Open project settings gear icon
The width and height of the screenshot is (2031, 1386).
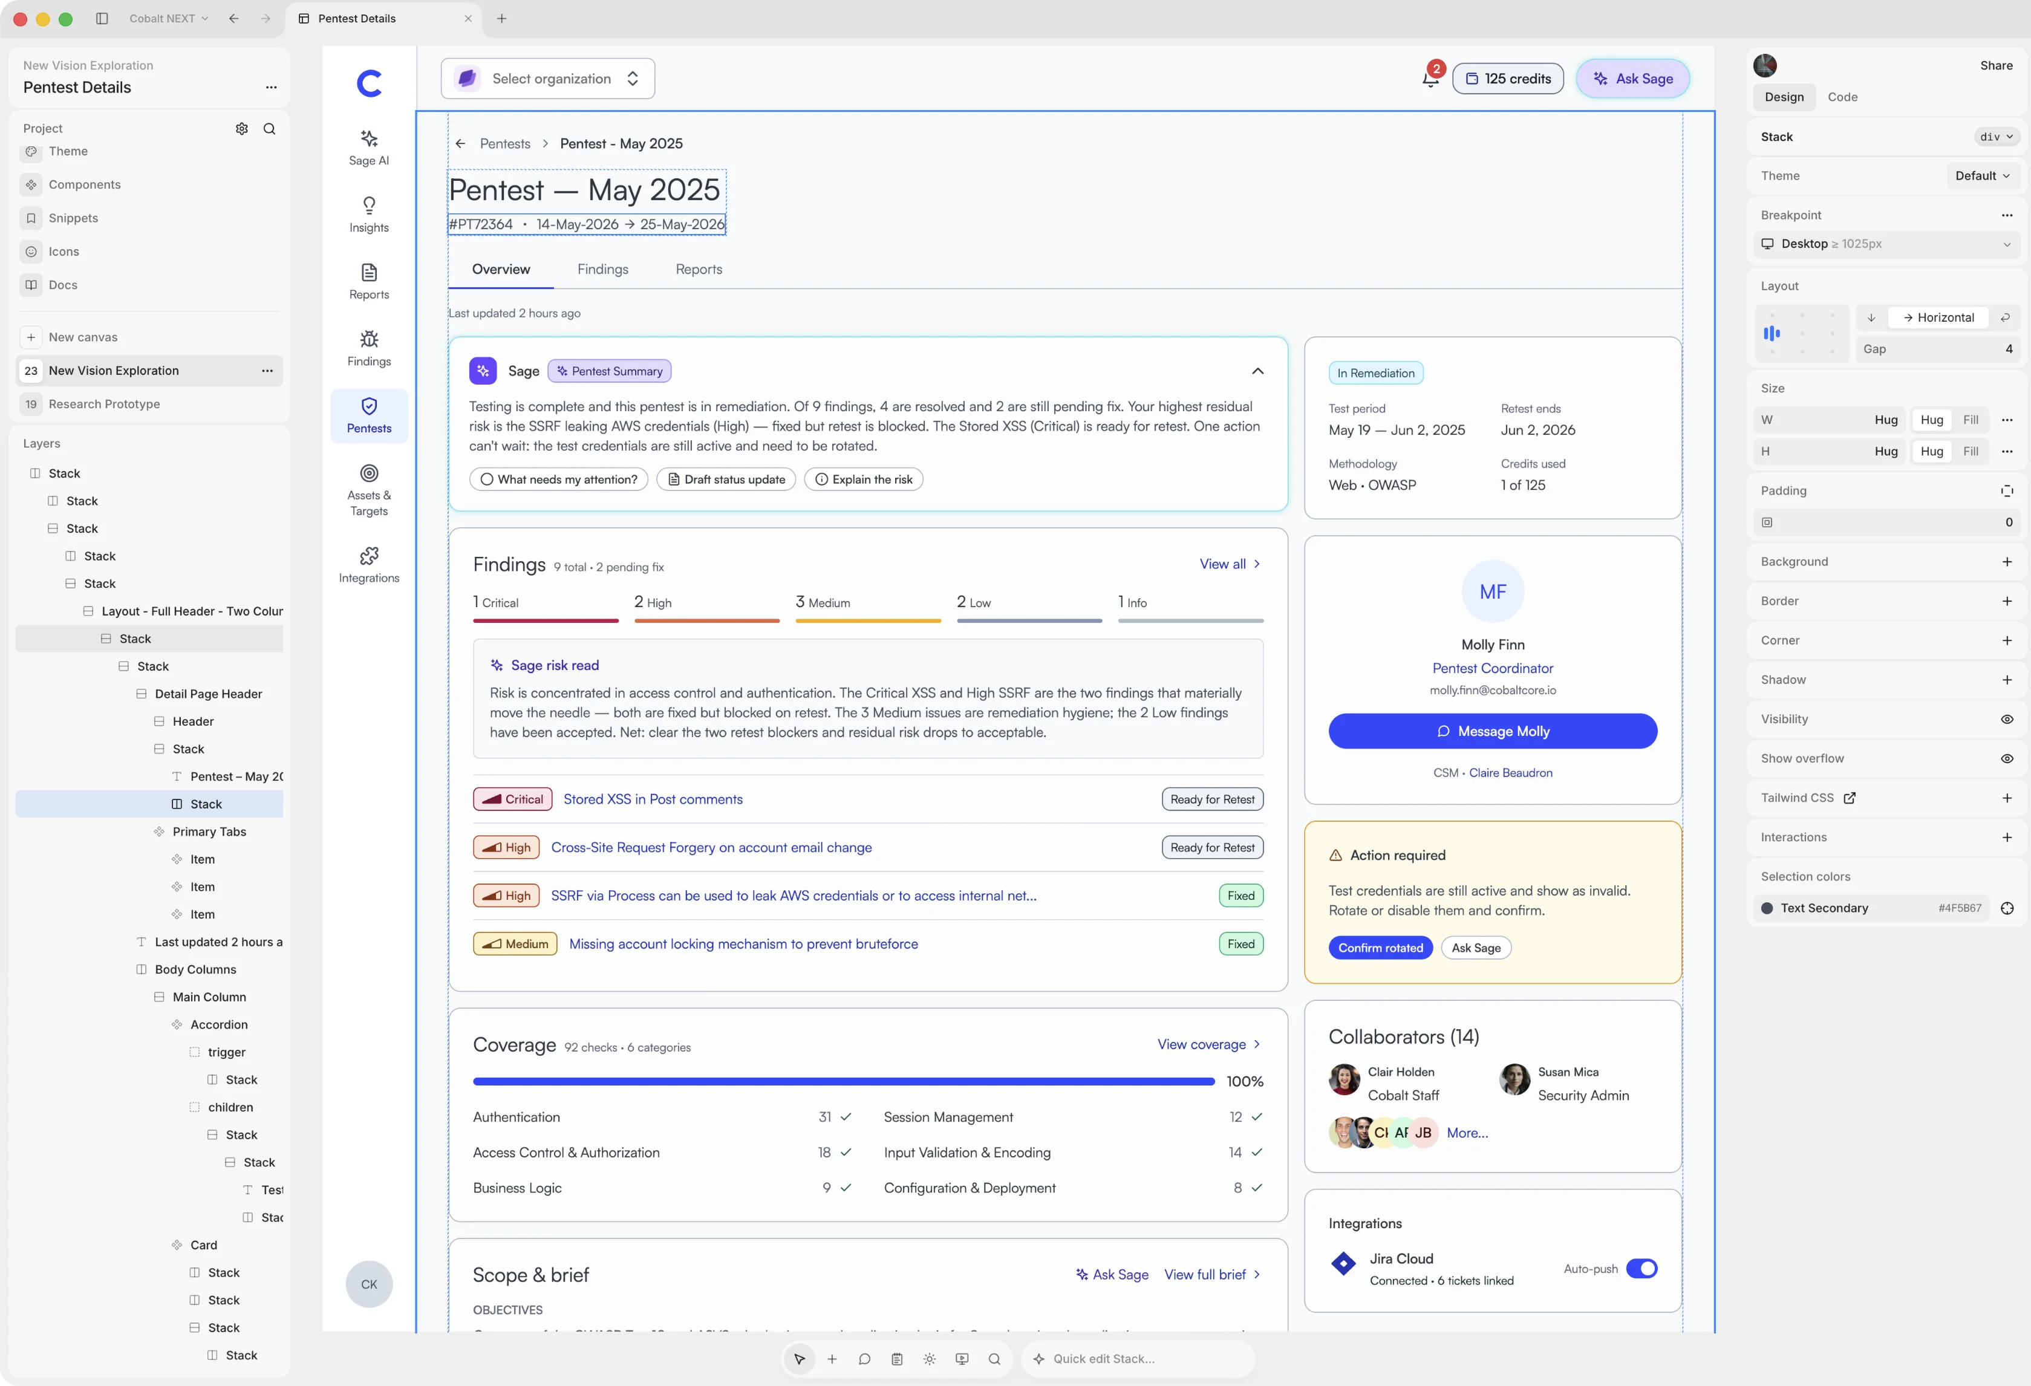(242, 128)
